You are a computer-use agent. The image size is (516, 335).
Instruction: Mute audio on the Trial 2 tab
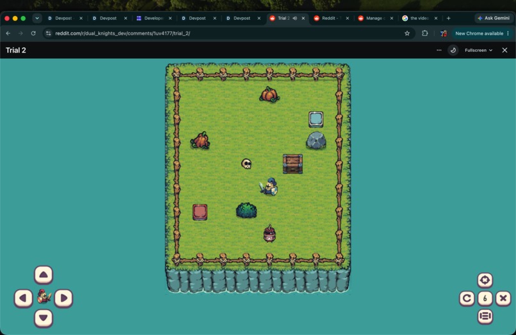point(295,19)
